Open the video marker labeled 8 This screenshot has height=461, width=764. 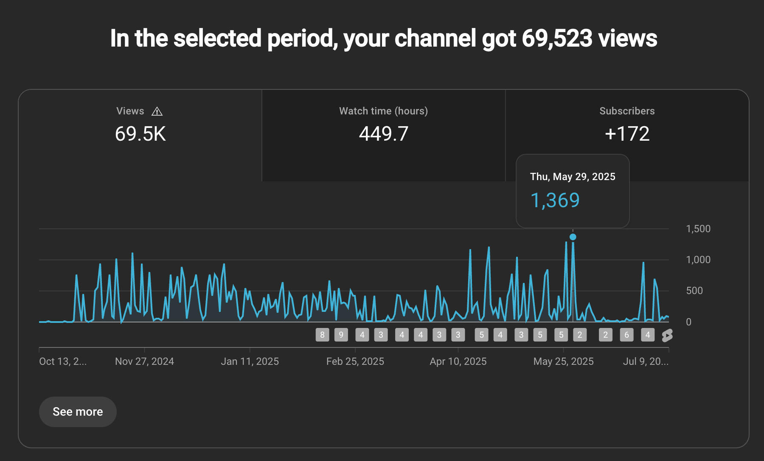click(x=322, y=335)
